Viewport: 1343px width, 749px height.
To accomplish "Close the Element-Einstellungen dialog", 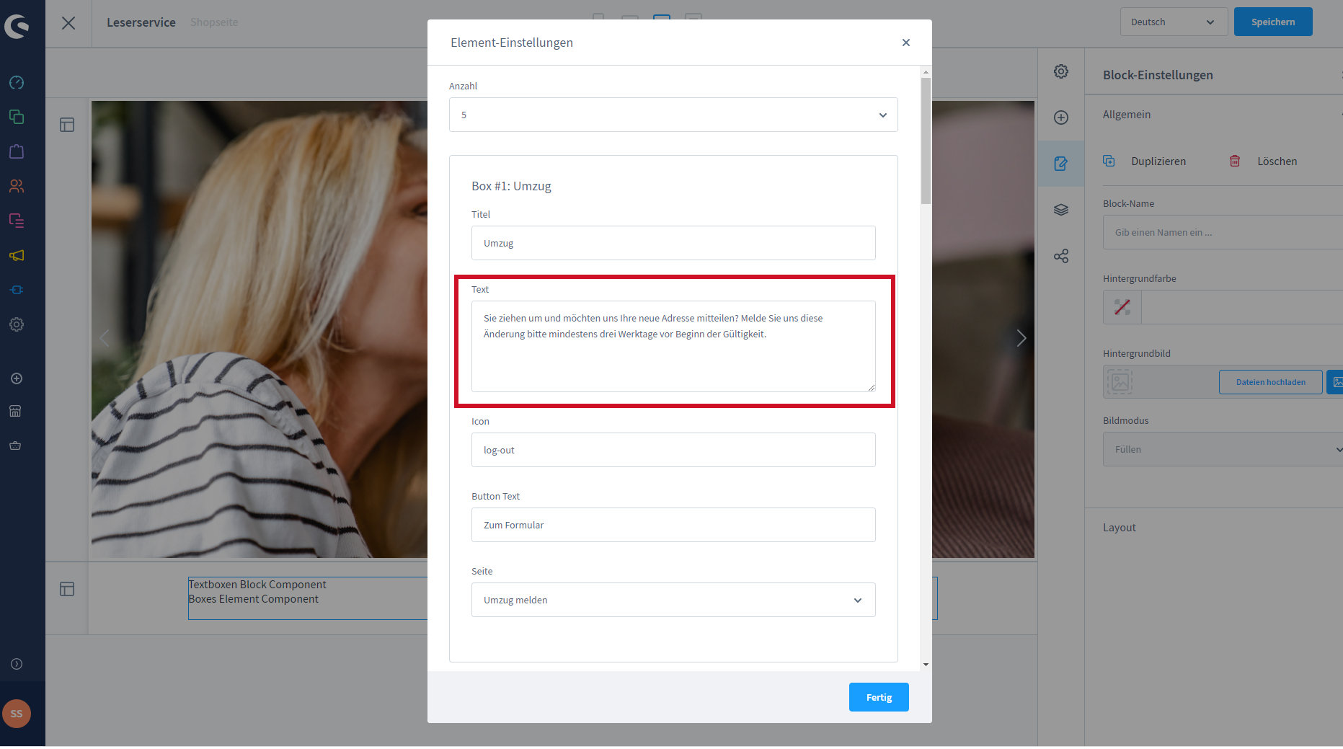I will 905,43.
